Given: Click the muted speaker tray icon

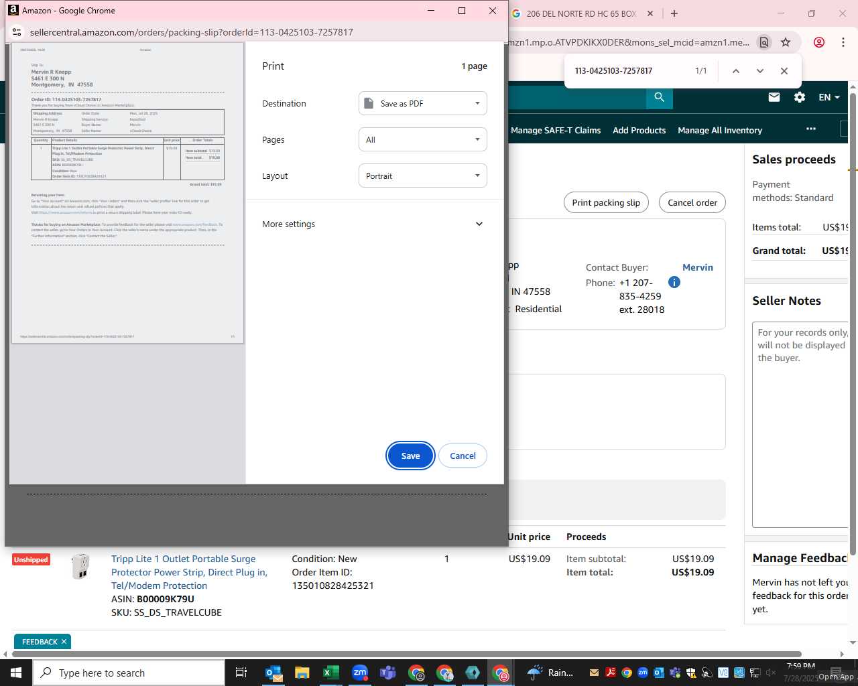Looking at the screenshot, I should pos(771,673).
